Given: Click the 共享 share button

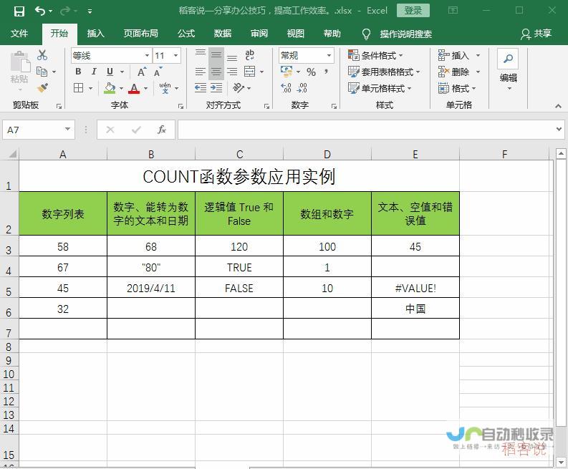Looking at the screenshot, I should 536,34.
